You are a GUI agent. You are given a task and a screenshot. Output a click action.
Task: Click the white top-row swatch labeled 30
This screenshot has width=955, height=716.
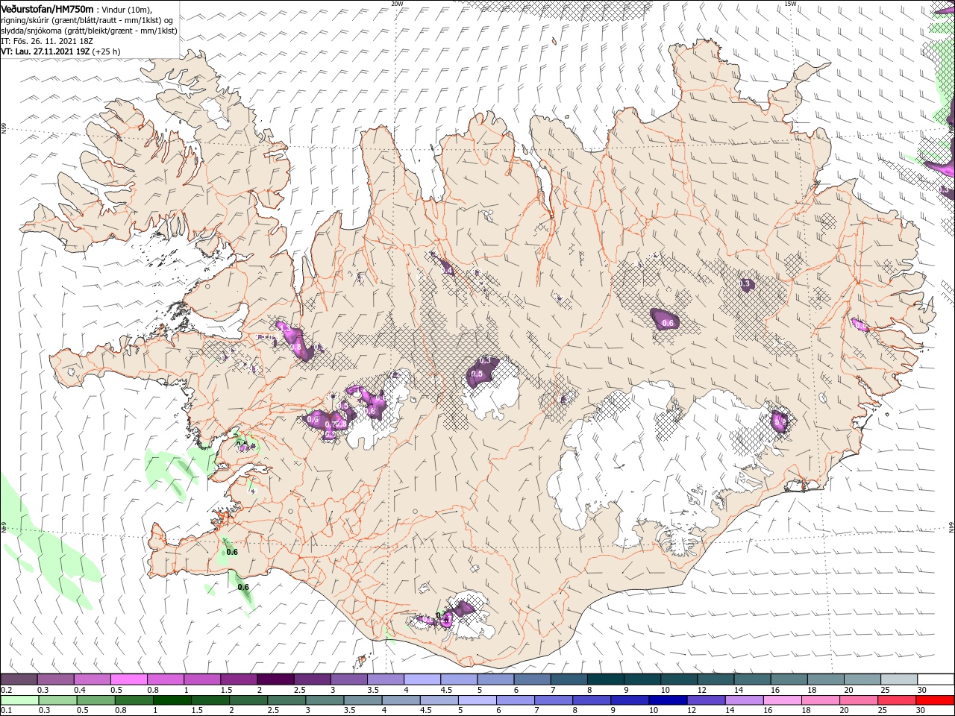tap(936, 679)
